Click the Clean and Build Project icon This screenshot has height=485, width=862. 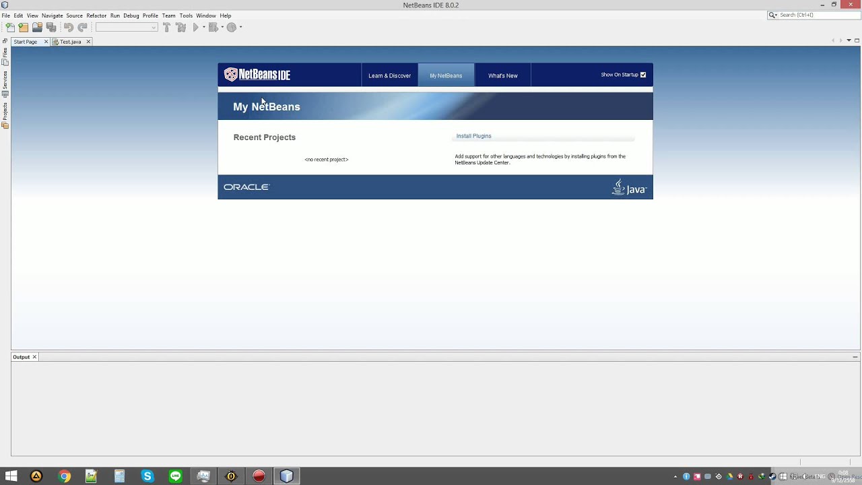(x=180, y=28)
